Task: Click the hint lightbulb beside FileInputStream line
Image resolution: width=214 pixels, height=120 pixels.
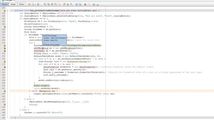Action: 4,45
